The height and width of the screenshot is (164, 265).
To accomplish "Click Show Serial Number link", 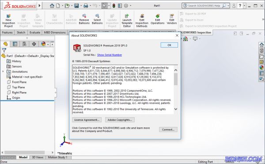I will click(x=110, y=55).
